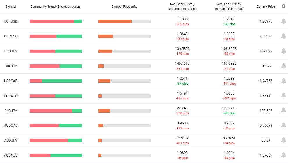Viewport: 288px width, 163px height.
Task: Click USDCAD current price 1.24767
Action: [x=266, y=81]
